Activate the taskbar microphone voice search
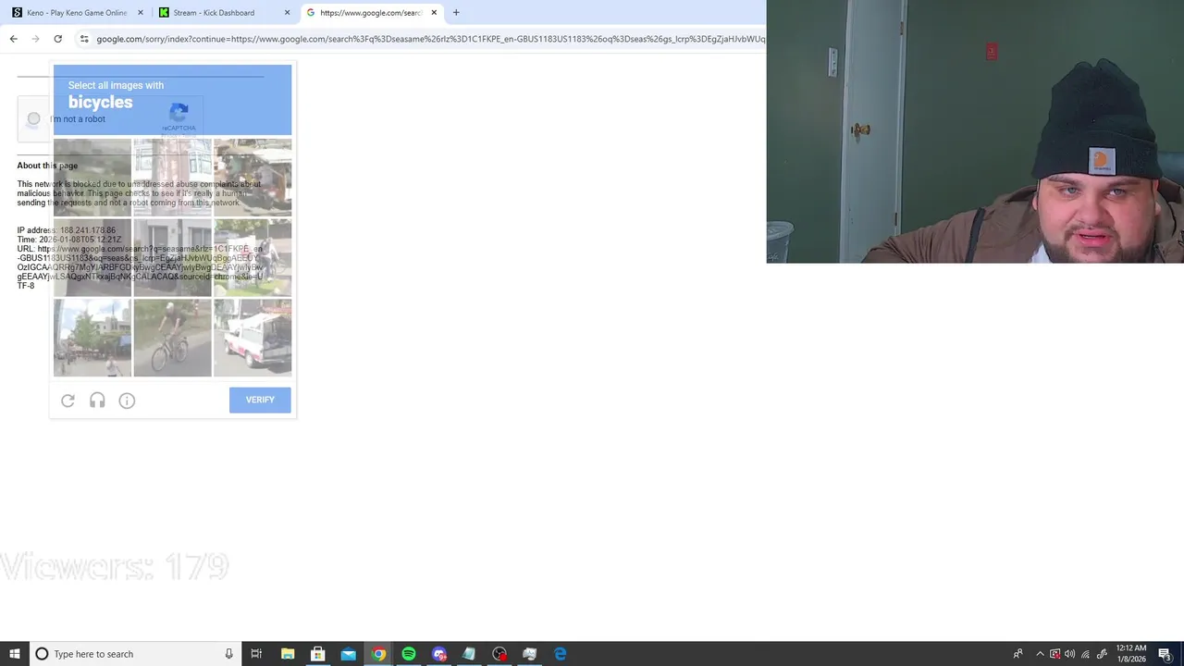Viewport: 1184px width, 666px height. 228,654
